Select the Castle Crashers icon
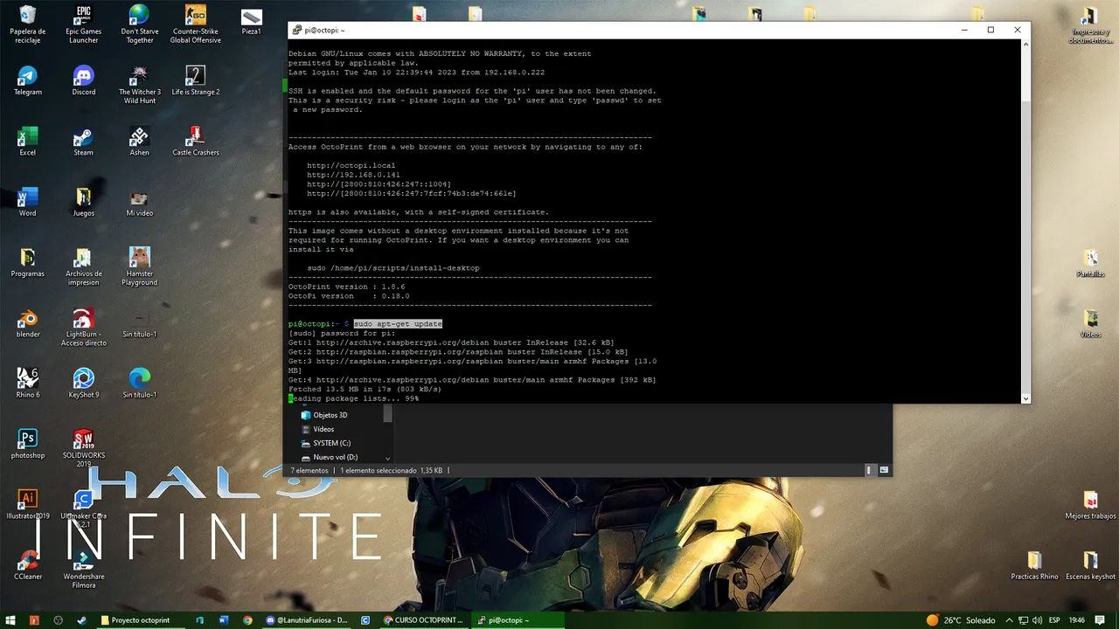This screenshot has width=1119, height=629. click(195, 142)
